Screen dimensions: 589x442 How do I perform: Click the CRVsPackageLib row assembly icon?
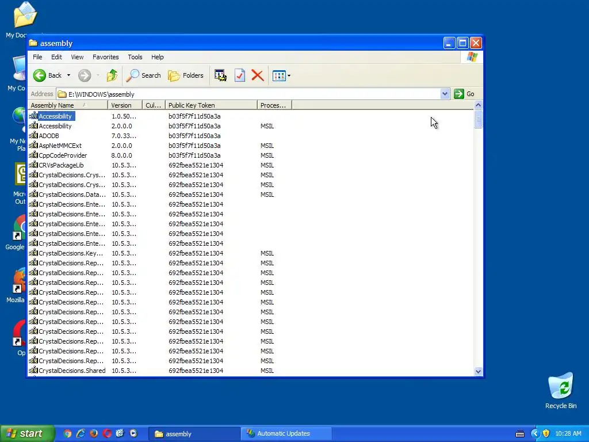(x=33, y=165)
